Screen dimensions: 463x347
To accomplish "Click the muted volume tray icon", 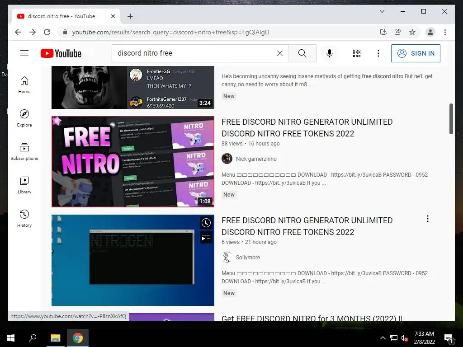I will click(405, 338).
